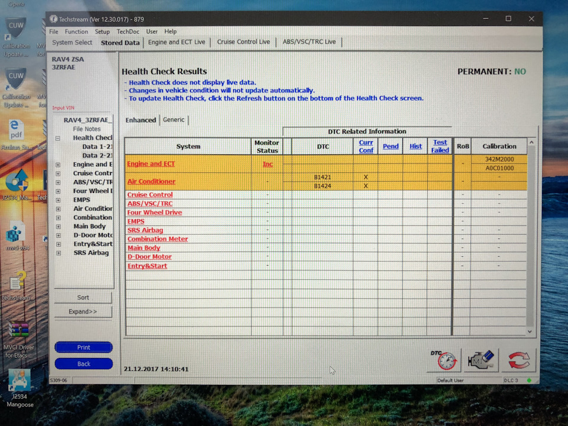Click Input VIN link
This screenshot has height=426, width=568.
click(x=63, y=108)
